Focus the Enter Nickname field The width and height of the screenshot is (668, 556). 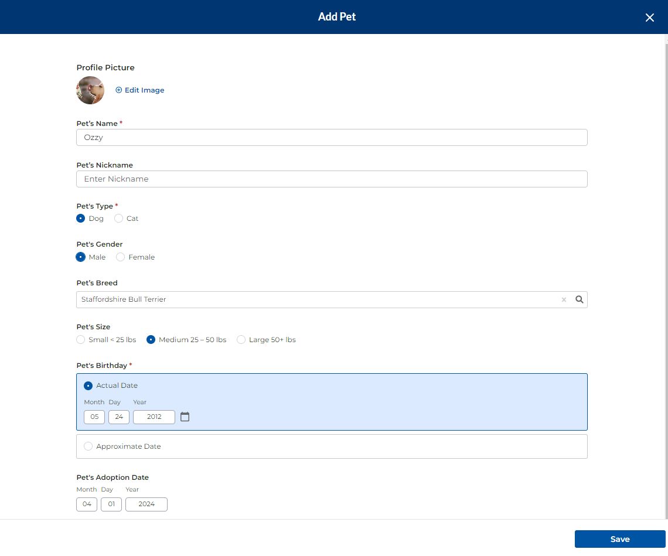332,179
